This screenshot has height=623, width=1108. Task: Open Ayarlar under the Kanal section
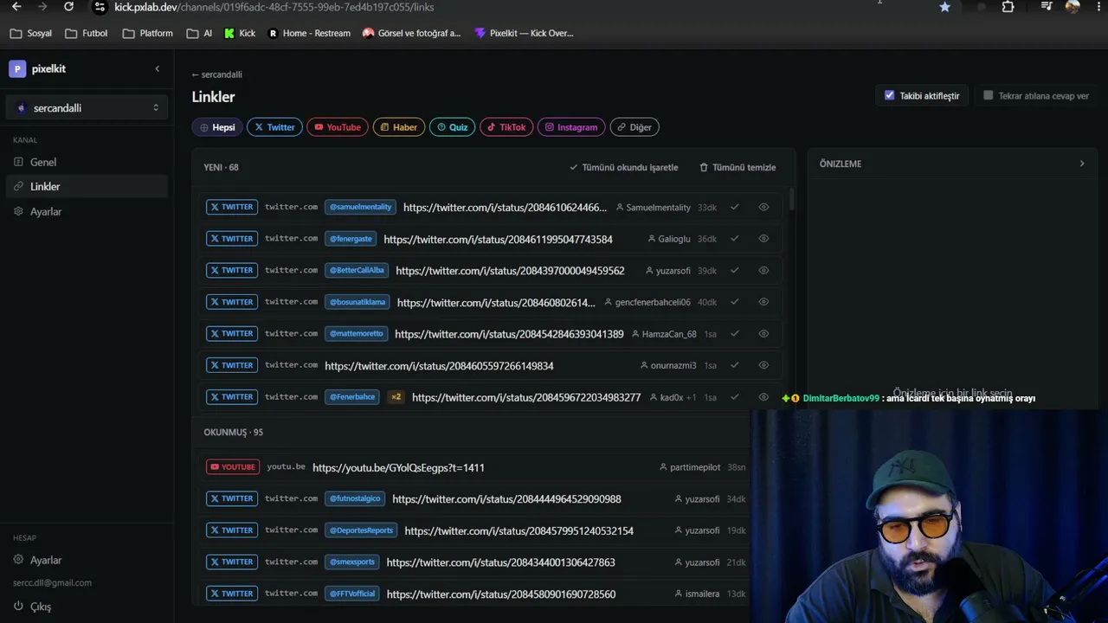[87, 211]
